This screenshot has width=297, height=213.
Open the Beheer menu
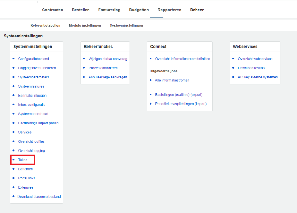point(197,10)
